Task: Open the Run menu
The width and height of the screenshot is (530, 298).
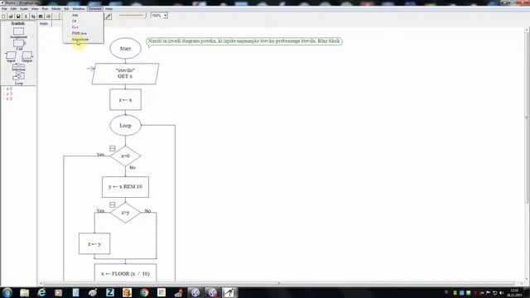Action: tap(45, 9)
